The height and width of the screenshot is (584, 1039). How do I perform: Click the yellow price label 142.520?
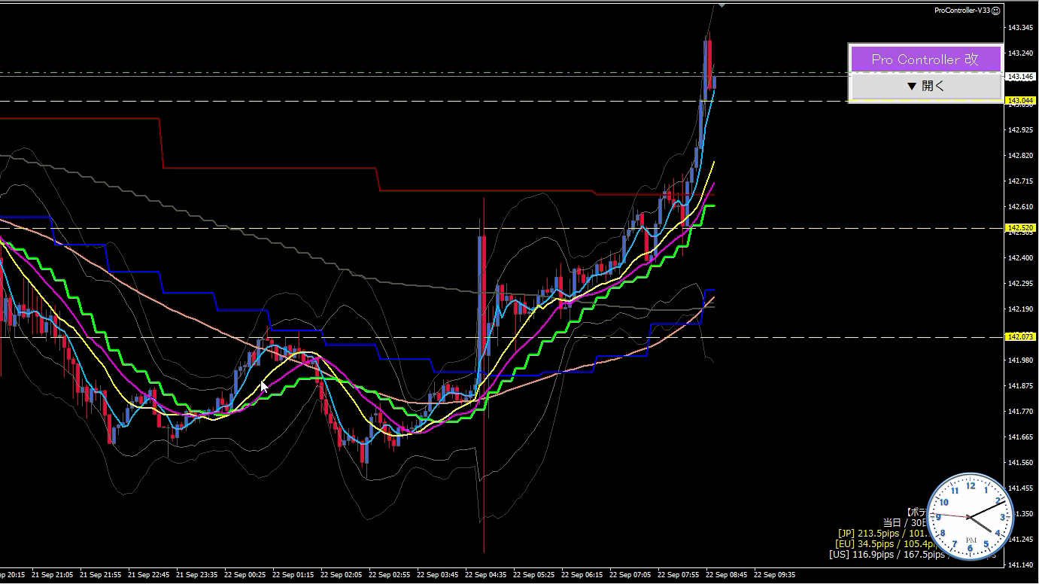1020,227
